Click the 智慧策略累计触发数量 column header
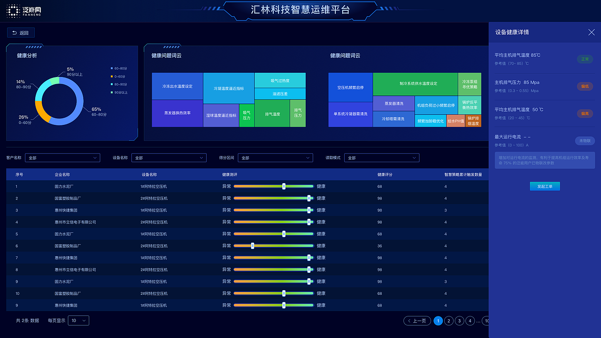The image size is (601, 338). (463, 175)
